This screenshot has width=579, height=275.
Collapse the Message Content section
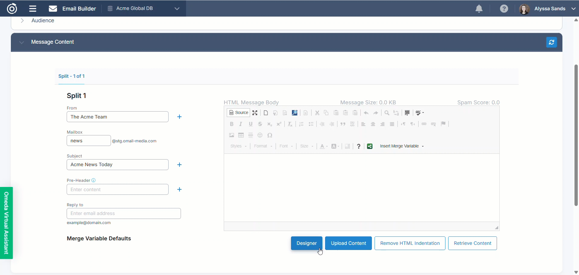coord(22,42)
